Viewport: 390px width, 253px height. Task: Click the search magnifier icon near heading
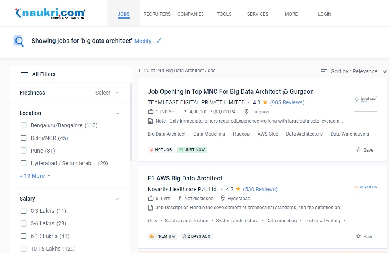(x=19, y=41)
